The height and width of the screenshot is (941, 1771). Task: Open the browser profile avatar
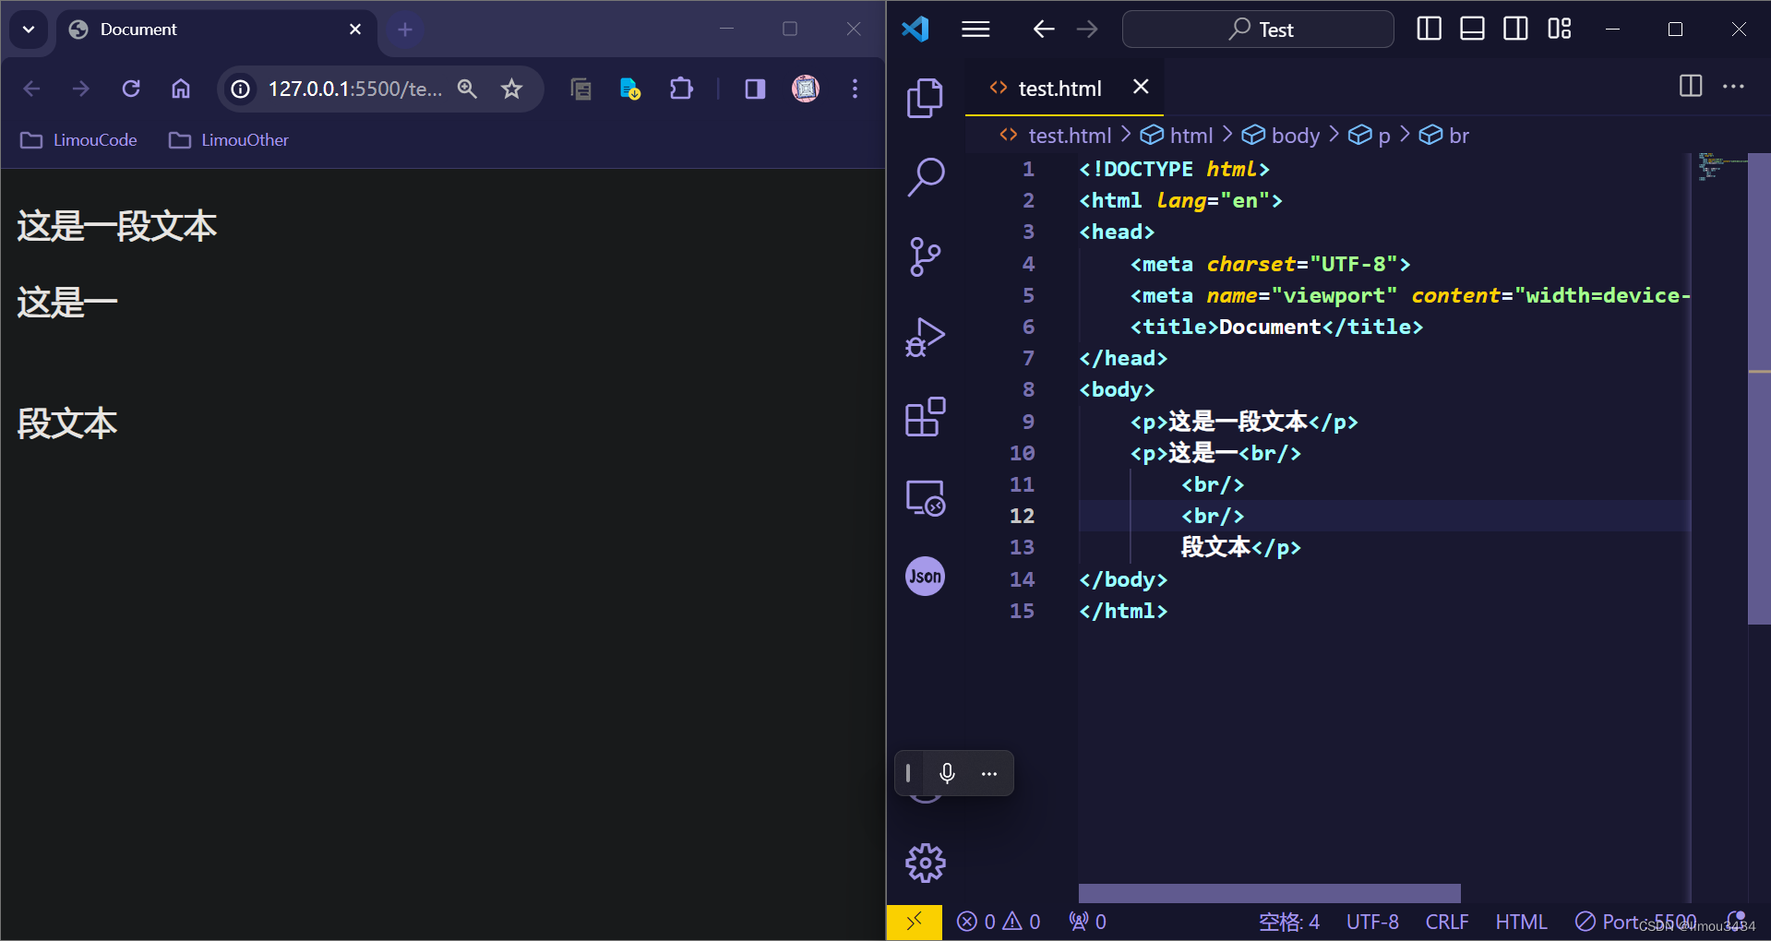tap(806, 89)
